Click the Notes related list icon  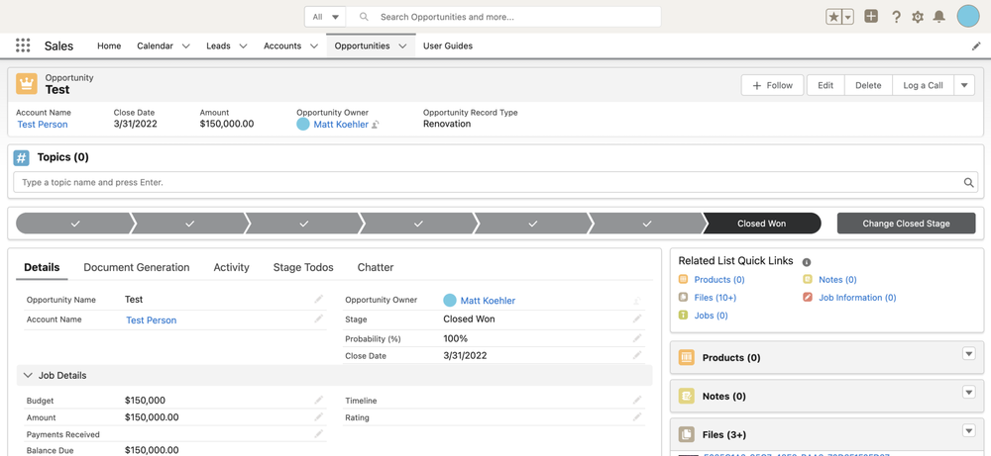(x=687, y=396)
